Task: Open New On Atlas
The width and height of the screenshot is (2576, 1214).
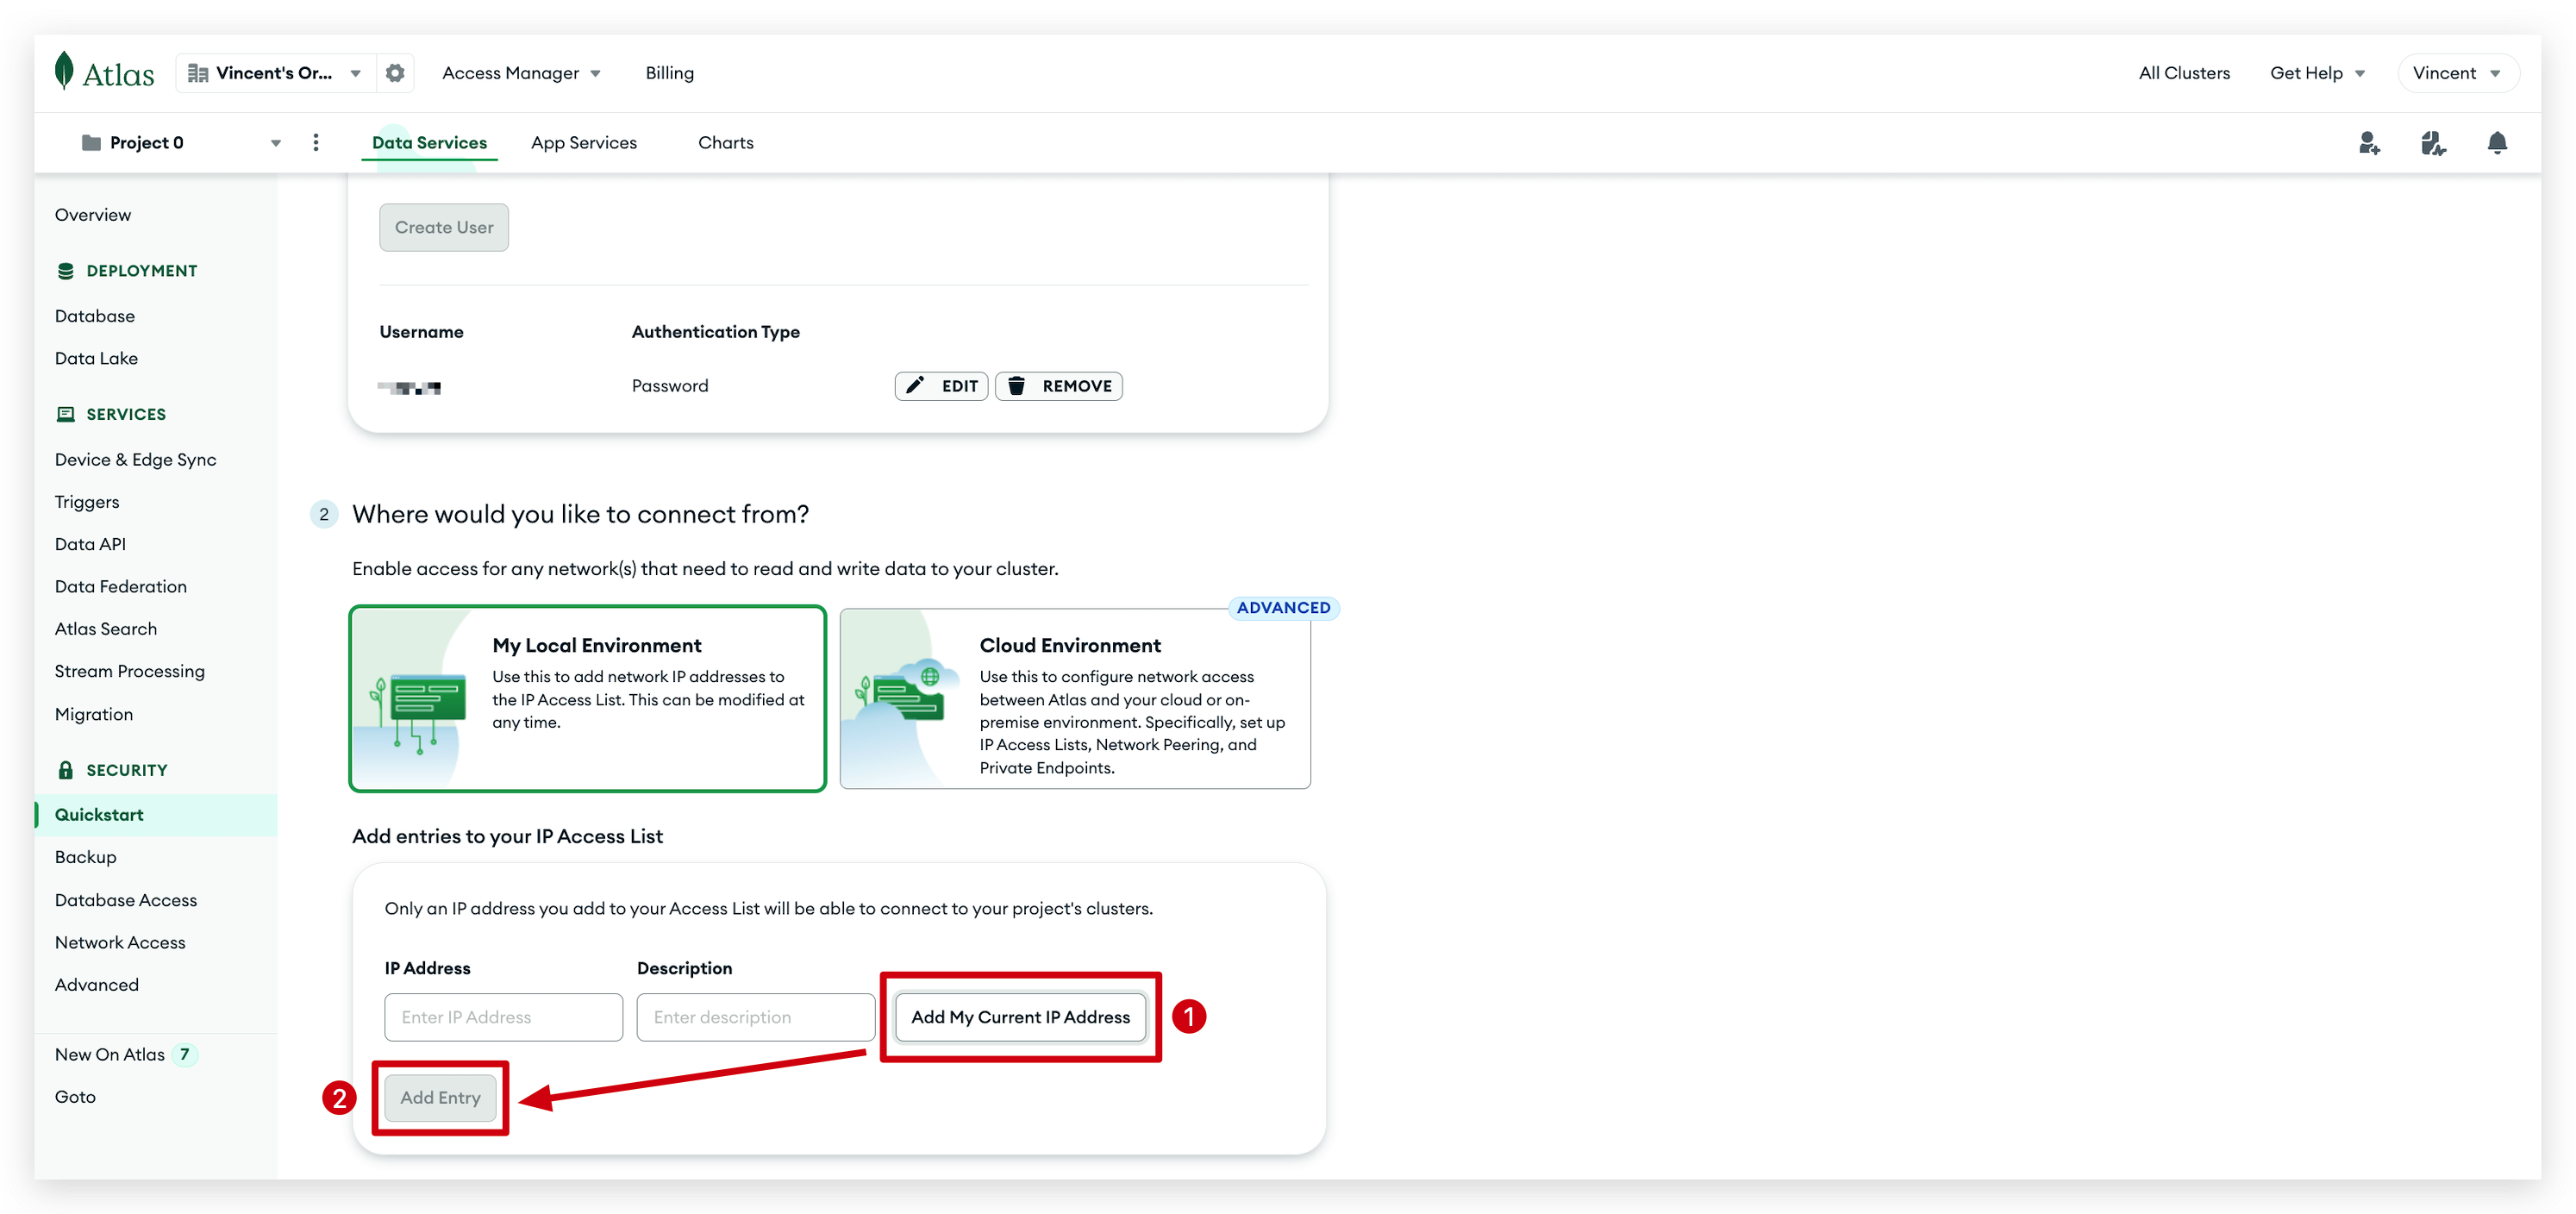Action: pos(109,1054)
